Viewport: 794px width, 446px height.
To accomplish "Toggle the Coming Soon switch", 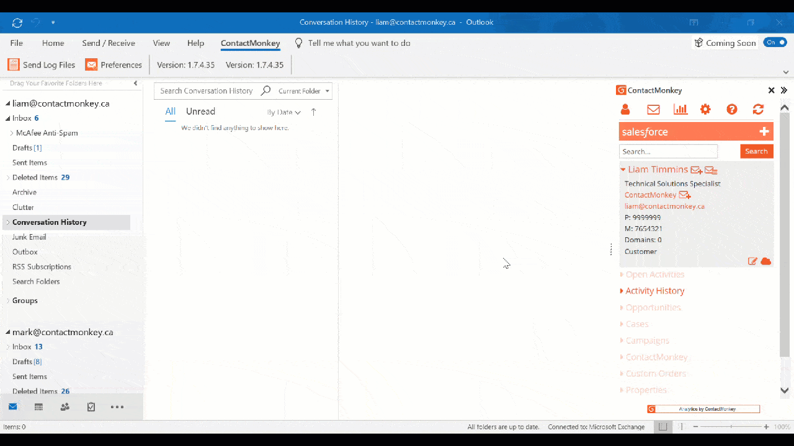I will tap(775, 42).
